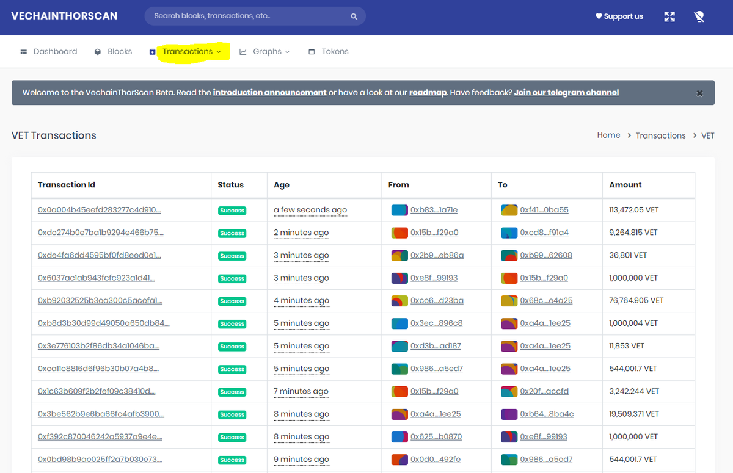Viewport: 733px width, 473px height.
Task: Open the roadmap link in banner
Action: click(428, 93)
